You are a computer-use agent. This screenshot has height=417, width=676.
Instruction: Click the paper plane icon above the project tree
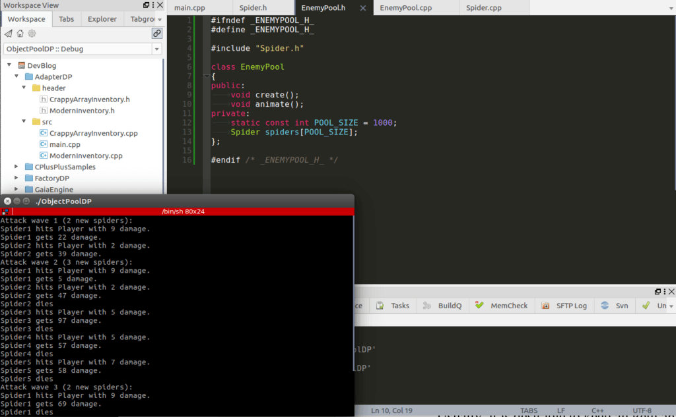pos(9,34)
